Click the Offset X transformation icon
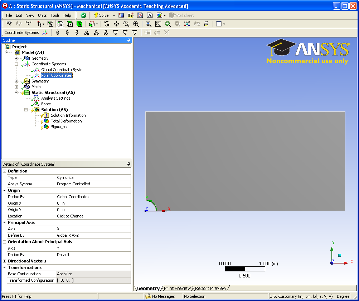This screenshot has width=359, height=301. (x=58, y=32)
